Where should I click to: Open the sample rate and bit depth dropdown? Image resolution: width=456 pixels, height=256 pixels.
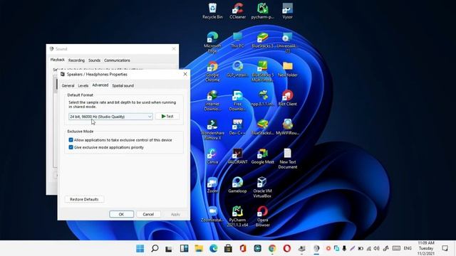[x=110, y=117]
